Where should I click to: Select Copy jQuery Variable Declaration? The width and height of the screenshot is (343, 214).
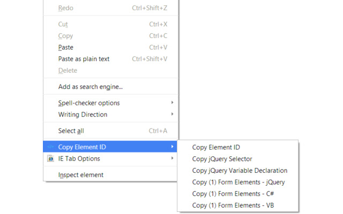point(237,171)
